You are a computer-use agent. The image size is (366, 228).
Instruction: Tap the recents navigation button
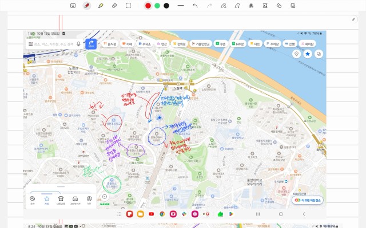(258, 214)
